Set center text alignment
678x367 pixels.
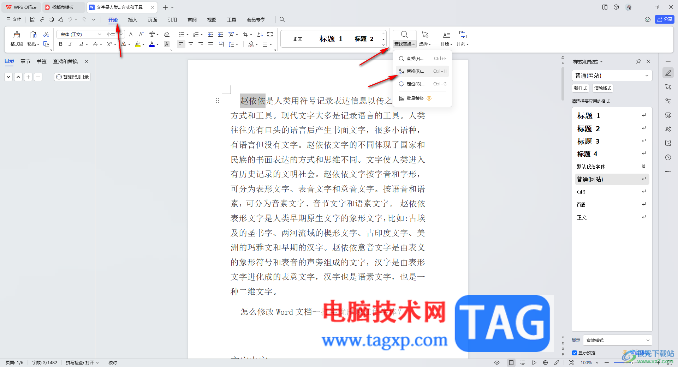191,44
